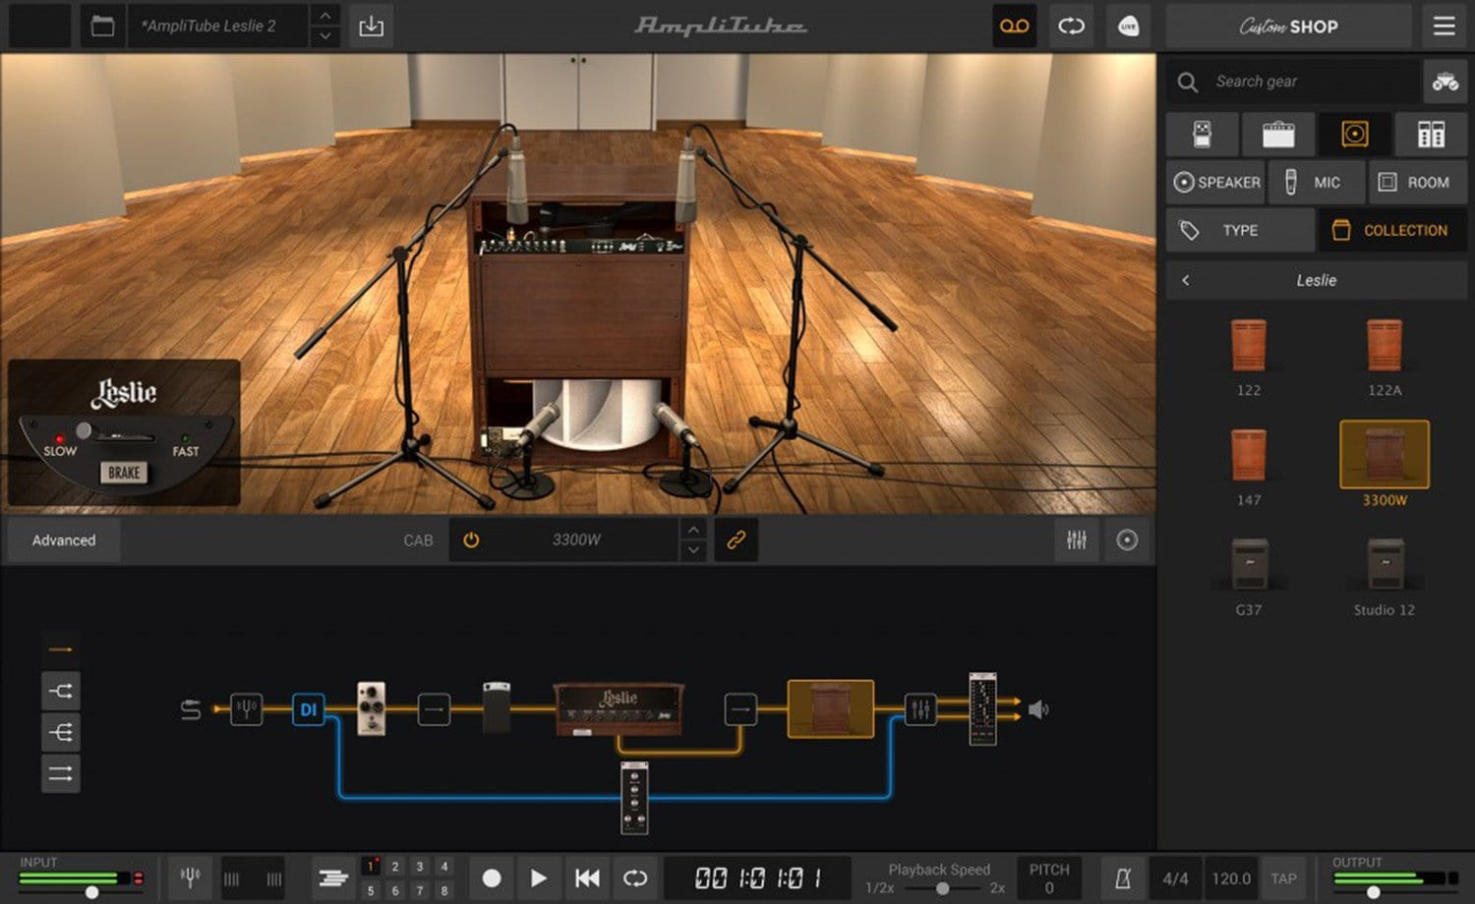Switch to the SPEAKER tab
The image size is (1475, 904).
(x=1216, y=182)
